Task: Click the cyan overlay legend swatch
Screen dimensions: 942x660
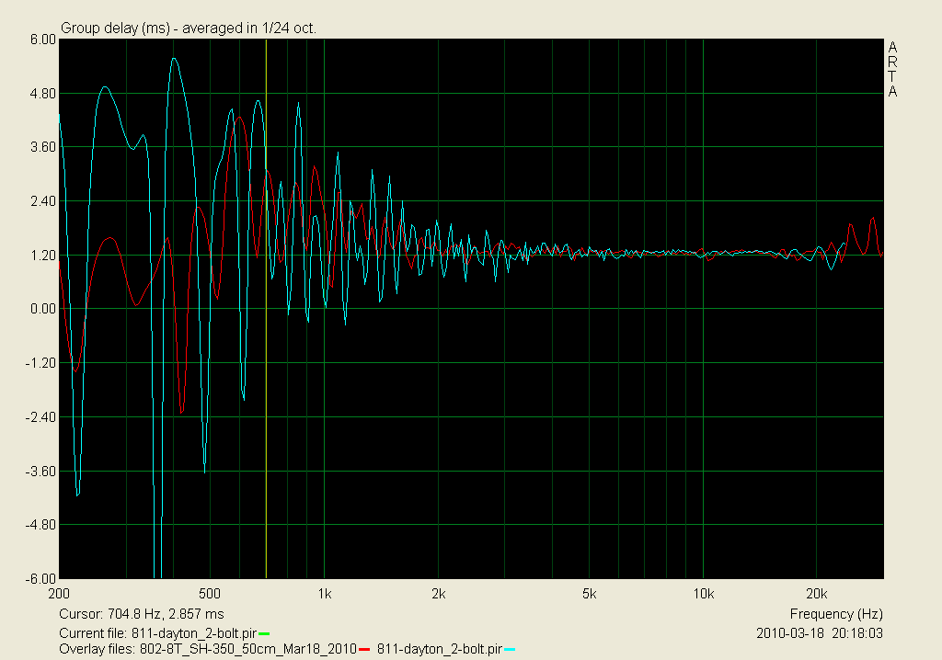Action: point(510,649)
